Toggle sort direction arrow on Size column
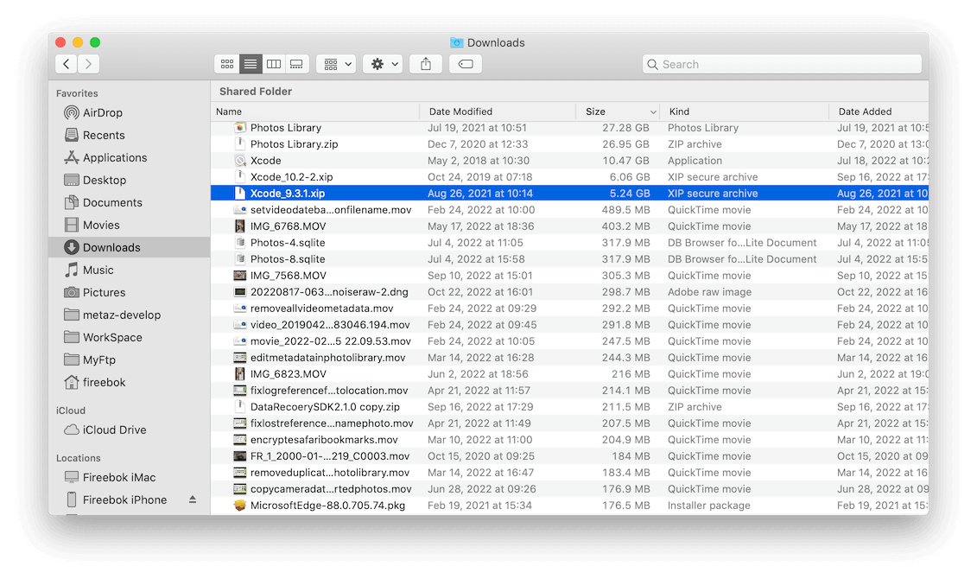The width and height of the screenshot is (977, 579). coord(653,112)
